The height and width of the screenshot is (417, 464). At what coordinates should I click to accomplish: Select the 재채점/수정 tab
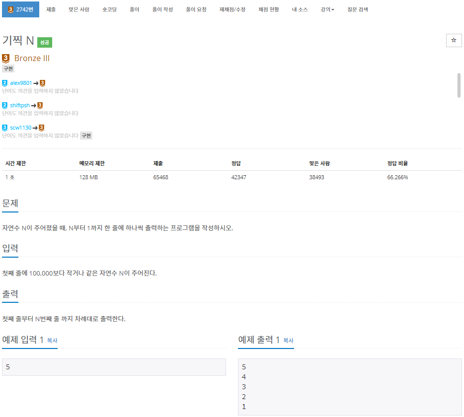click(x=232, y=9)
